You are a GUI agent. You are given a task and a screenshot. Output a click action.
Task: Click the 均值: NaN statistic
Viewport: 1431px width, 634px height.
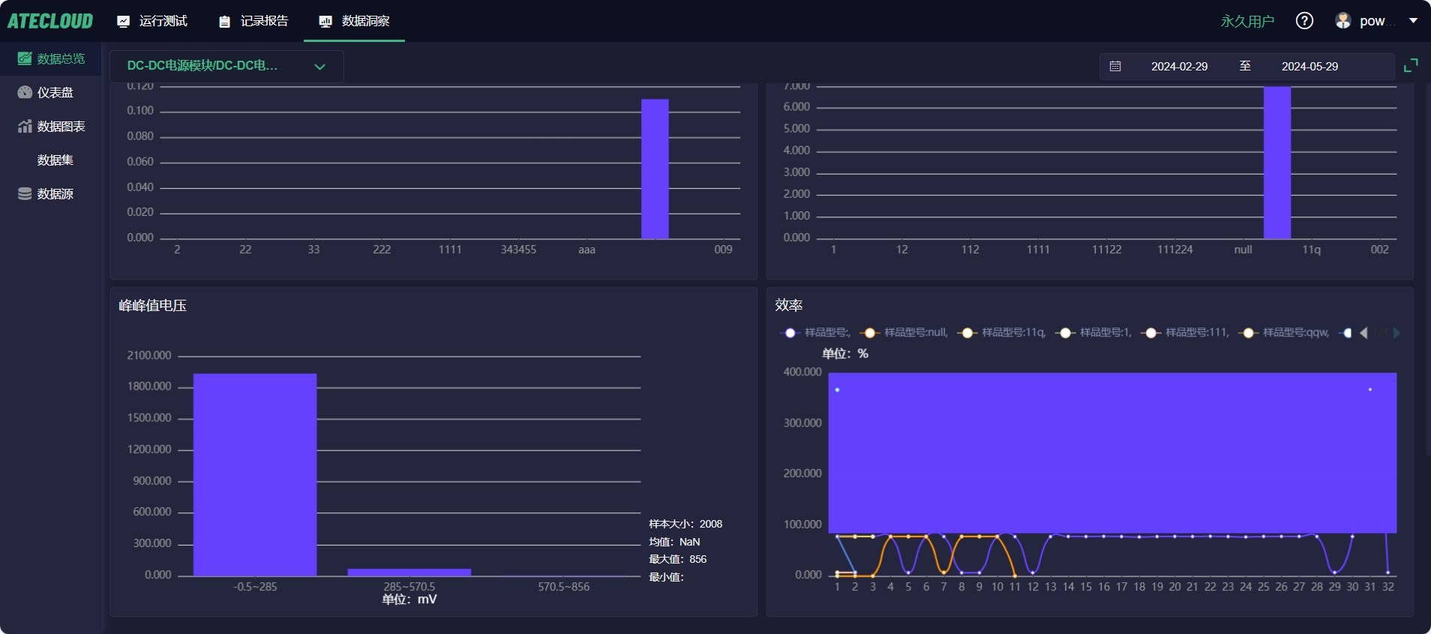pyautogui.click(x=674, y=542)
